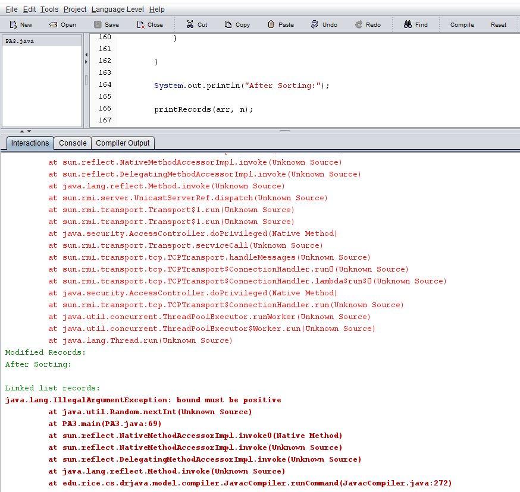The height and width of the screenshot is (492, 520).
Task: Click line number 166 in gutter
Action: [105, 108]
